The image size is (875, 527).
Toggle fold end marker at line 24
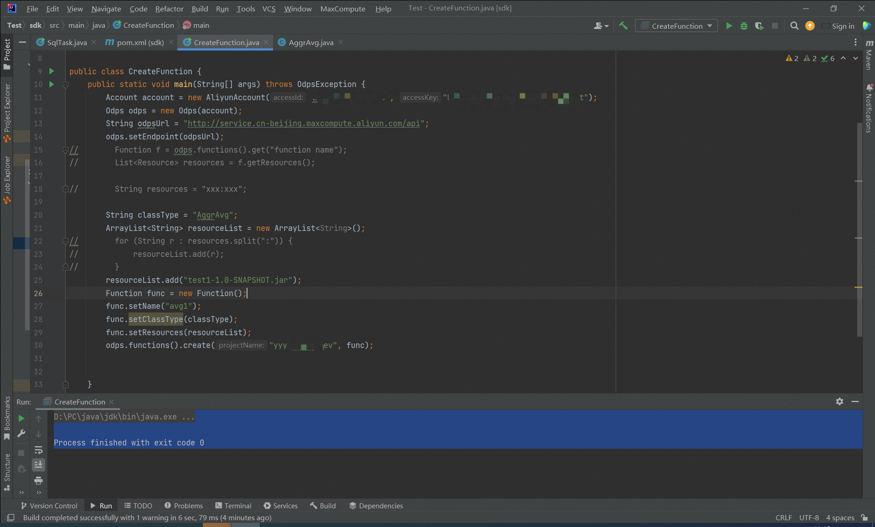point(66,267)
